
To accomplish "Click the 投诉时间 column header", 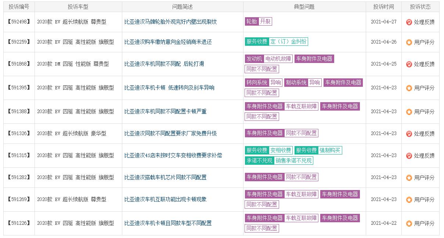I will click(384, 7).
